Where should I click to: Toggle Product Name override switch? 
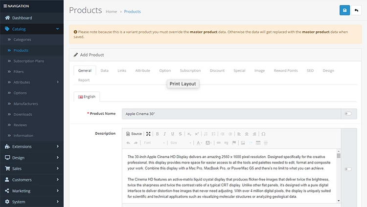(x=348, y=114)
